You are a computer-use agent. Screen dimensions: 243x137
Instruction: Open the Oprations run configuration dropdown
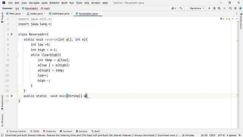[195, 8]
